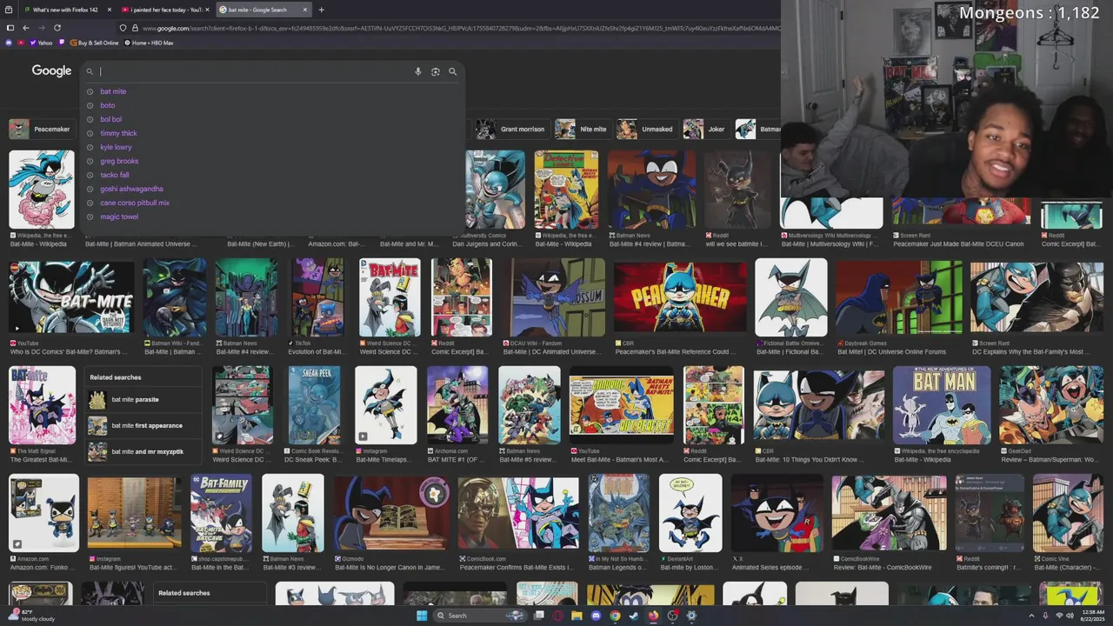Click the weather widget on taskbar
The height and width of the screenshot is (626, 1113).
tap(31, 616)
